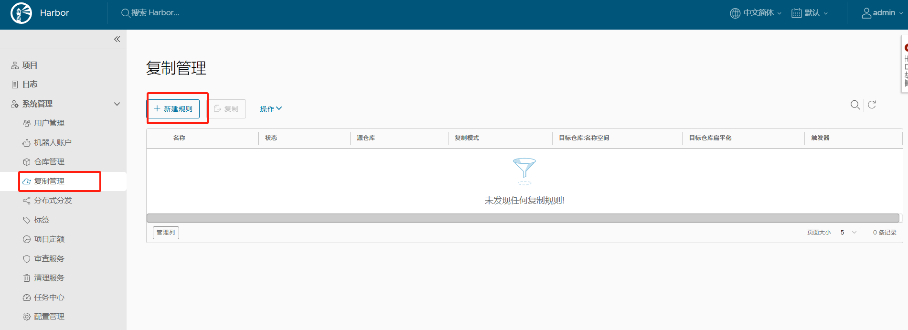Click the 状态 column header

[x=271, y=138]
